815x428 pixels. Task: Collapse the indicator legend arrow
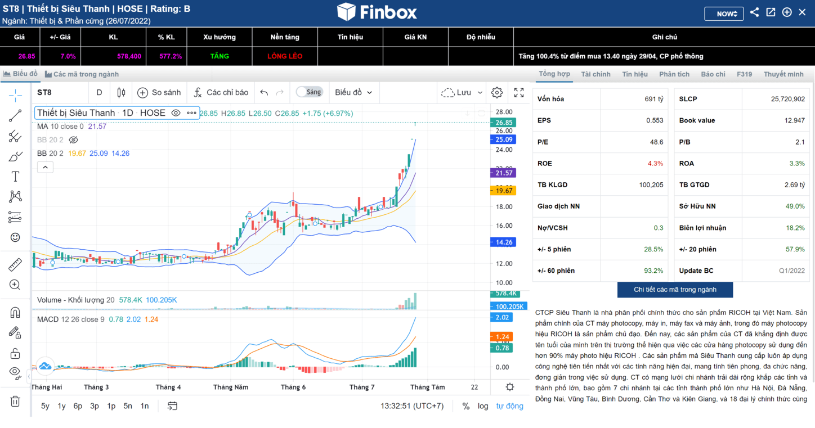[x=45, y=167]
